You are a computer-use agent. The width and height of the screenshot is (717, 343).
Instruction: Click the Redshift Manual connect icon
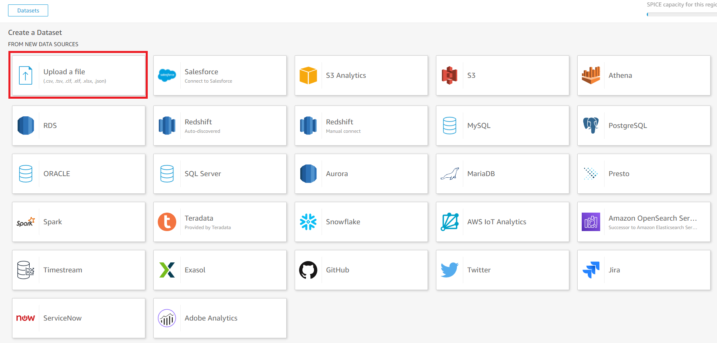(308, 126)
